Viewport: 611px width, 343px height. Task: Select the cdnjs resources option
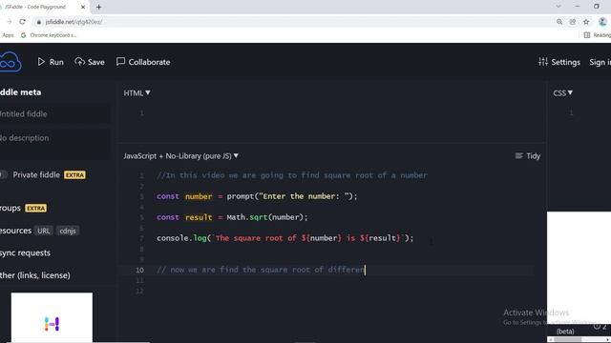(x=68, y=231)
